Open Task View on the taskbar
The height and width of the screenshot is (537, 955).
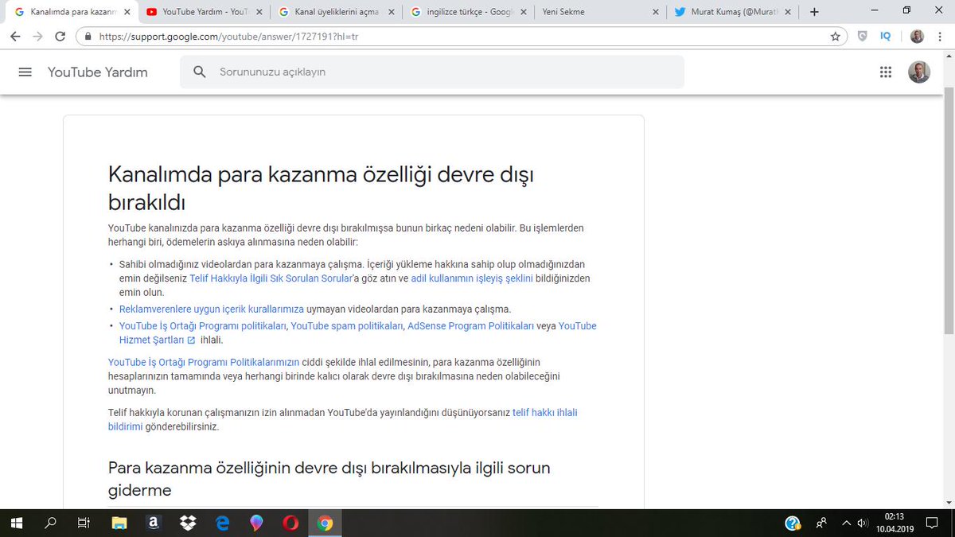tap(83, 523)
